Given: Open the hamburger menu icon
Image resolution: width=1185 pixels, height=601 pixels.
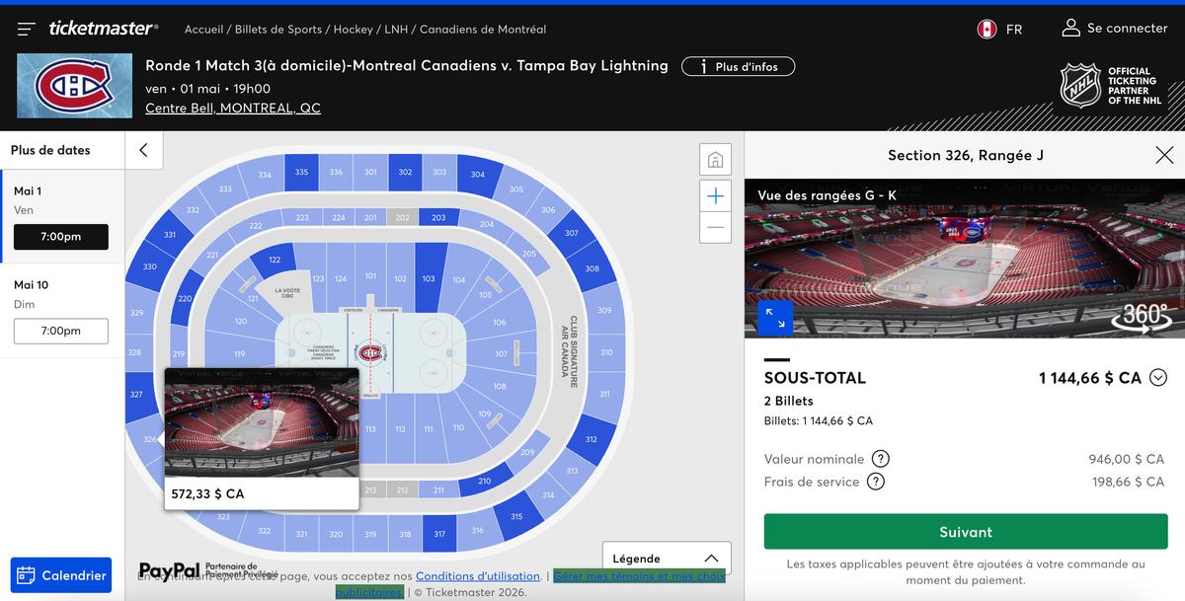Looking at the screenshot, I should coord(27,29).
